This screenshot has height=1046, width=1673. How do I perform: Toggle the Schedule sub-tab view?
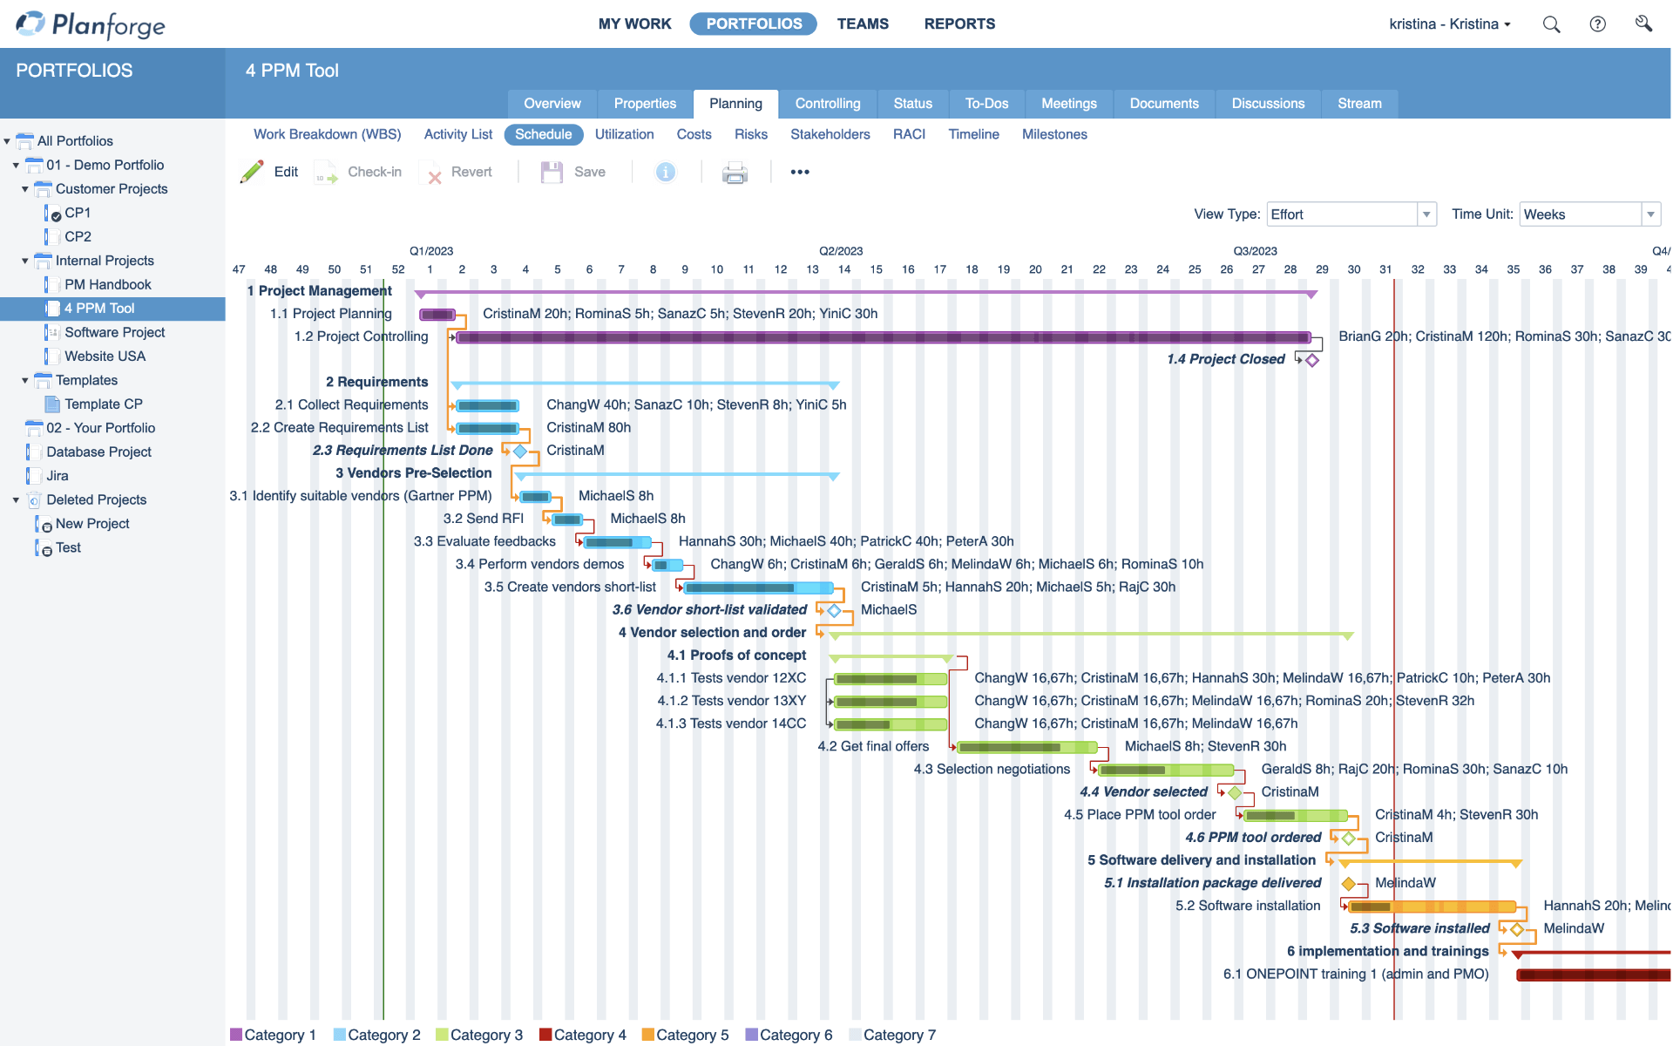542,133
